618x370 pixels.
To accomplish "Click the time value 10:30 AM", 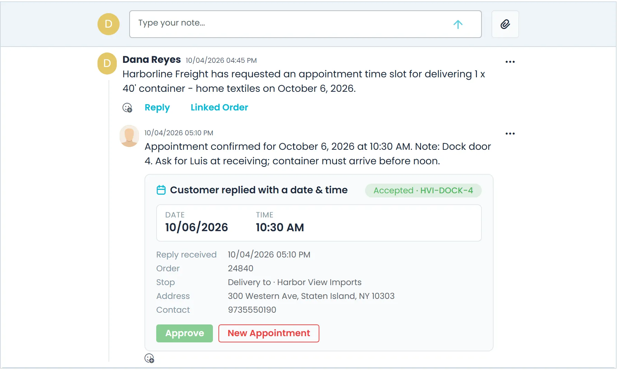I will [280, 227].
